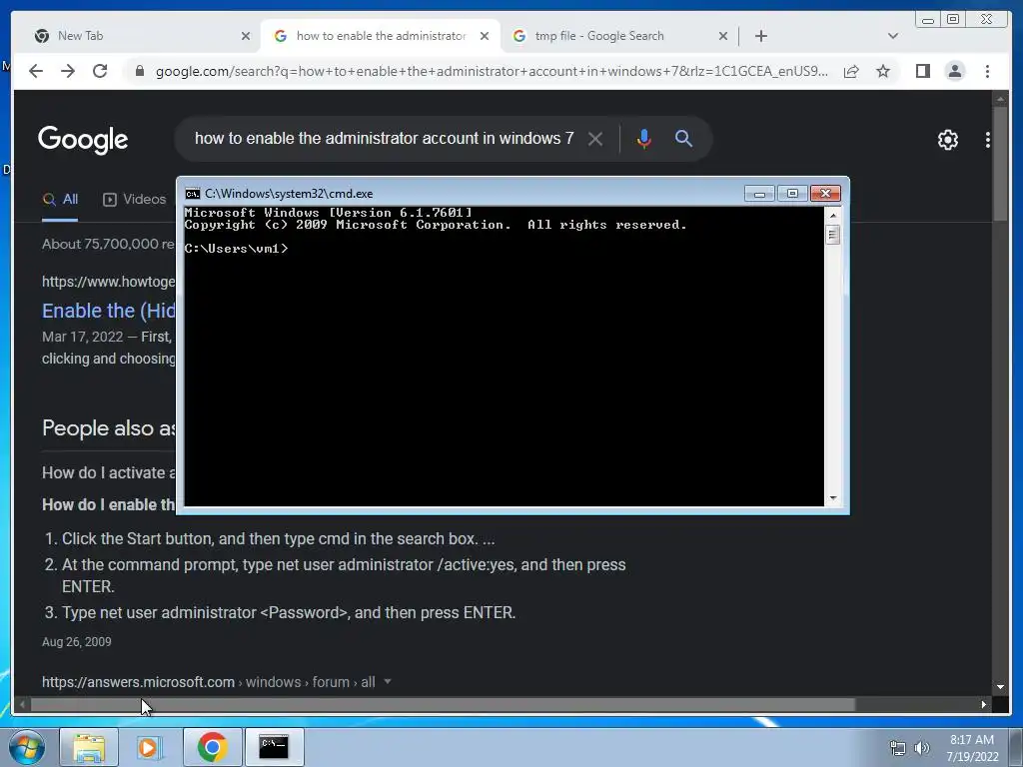Screen dimensions: 1023x767
Task: Click the Aug 26, 2009 date text
Action: coord(76,642)
